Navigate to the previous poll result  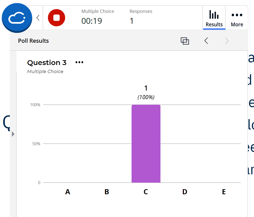click(206, 40)
